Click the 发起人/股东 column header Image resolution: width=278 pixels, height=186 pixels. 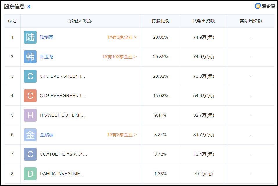(81, 21)
